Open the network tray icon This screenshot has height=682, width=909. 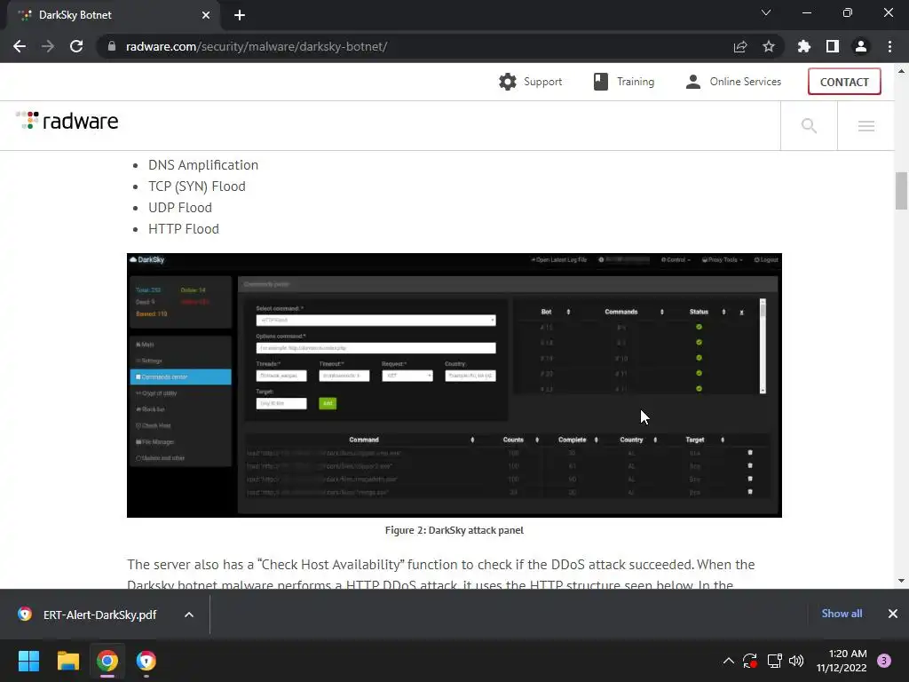pos(774,661)
